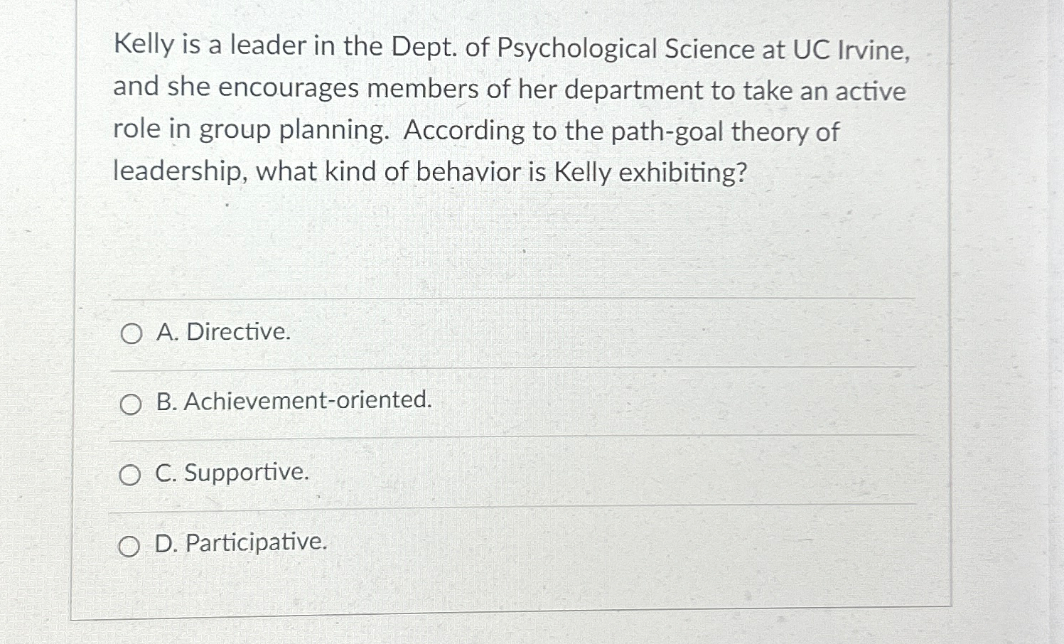Click the text label B. Achievement-oriented
This screenshot has height=644, width=1064.
tap(293, 402)
